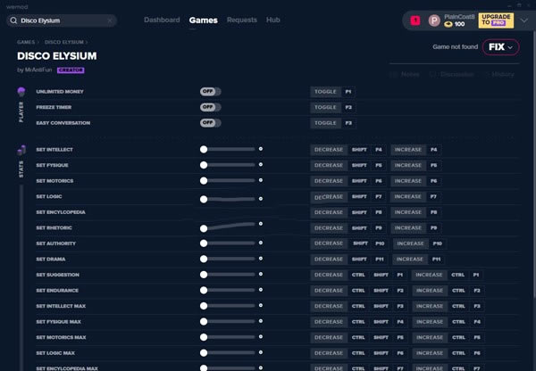Clear the search box with X

(110, 20)
